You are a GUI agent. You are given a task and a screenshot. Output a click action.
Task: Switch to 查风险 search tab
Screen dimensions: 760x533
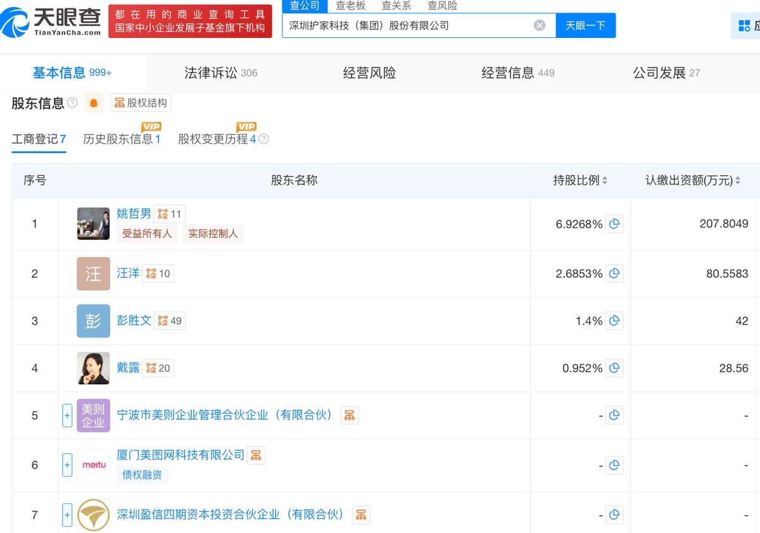442,6
